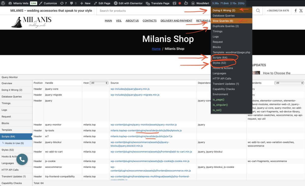
Task: Open the query-monitor.js source link
Action: click(x=144, y=125)
